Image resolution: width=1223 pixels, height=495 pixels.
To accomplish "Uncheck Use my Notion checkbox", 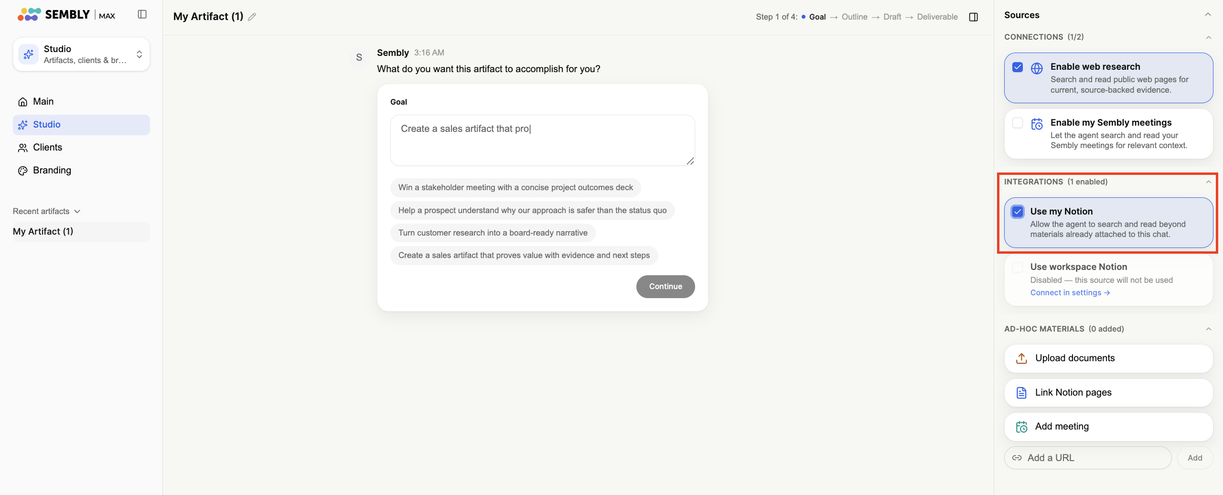I will (1018, 212).
